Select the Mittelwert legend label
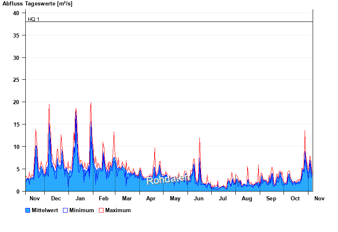 click(45, 210)
